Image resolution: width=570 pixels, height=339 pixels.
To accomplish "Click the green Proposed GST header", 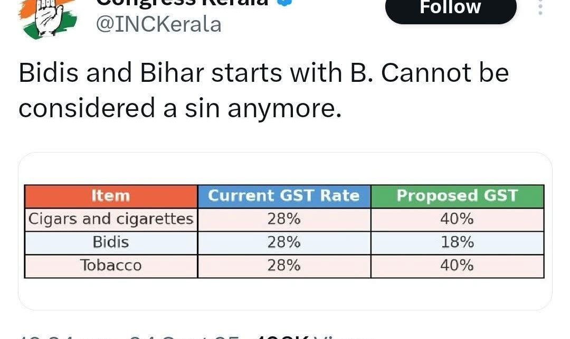I will [457, 196].
